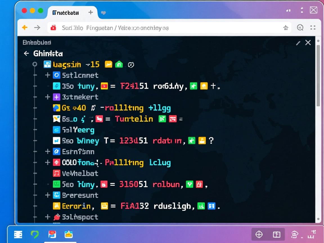Click the blue grid icon in the rdusligh row
Viewport: 324px width, 243px height.
211,206
